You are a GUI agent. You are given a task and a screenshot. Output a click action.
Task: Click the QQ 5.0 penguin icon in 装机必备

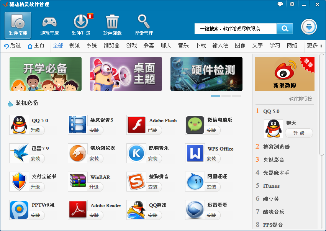click(19, 125)
